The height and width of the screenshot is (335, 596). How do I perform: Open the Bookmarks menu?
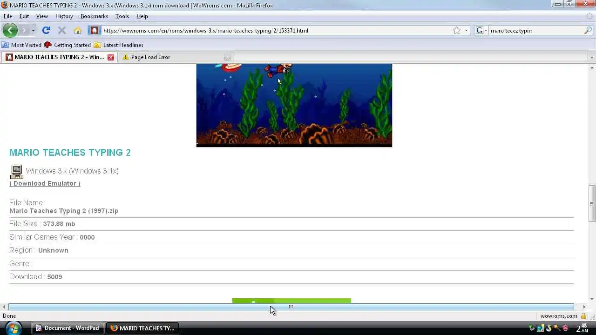point(94,16)
